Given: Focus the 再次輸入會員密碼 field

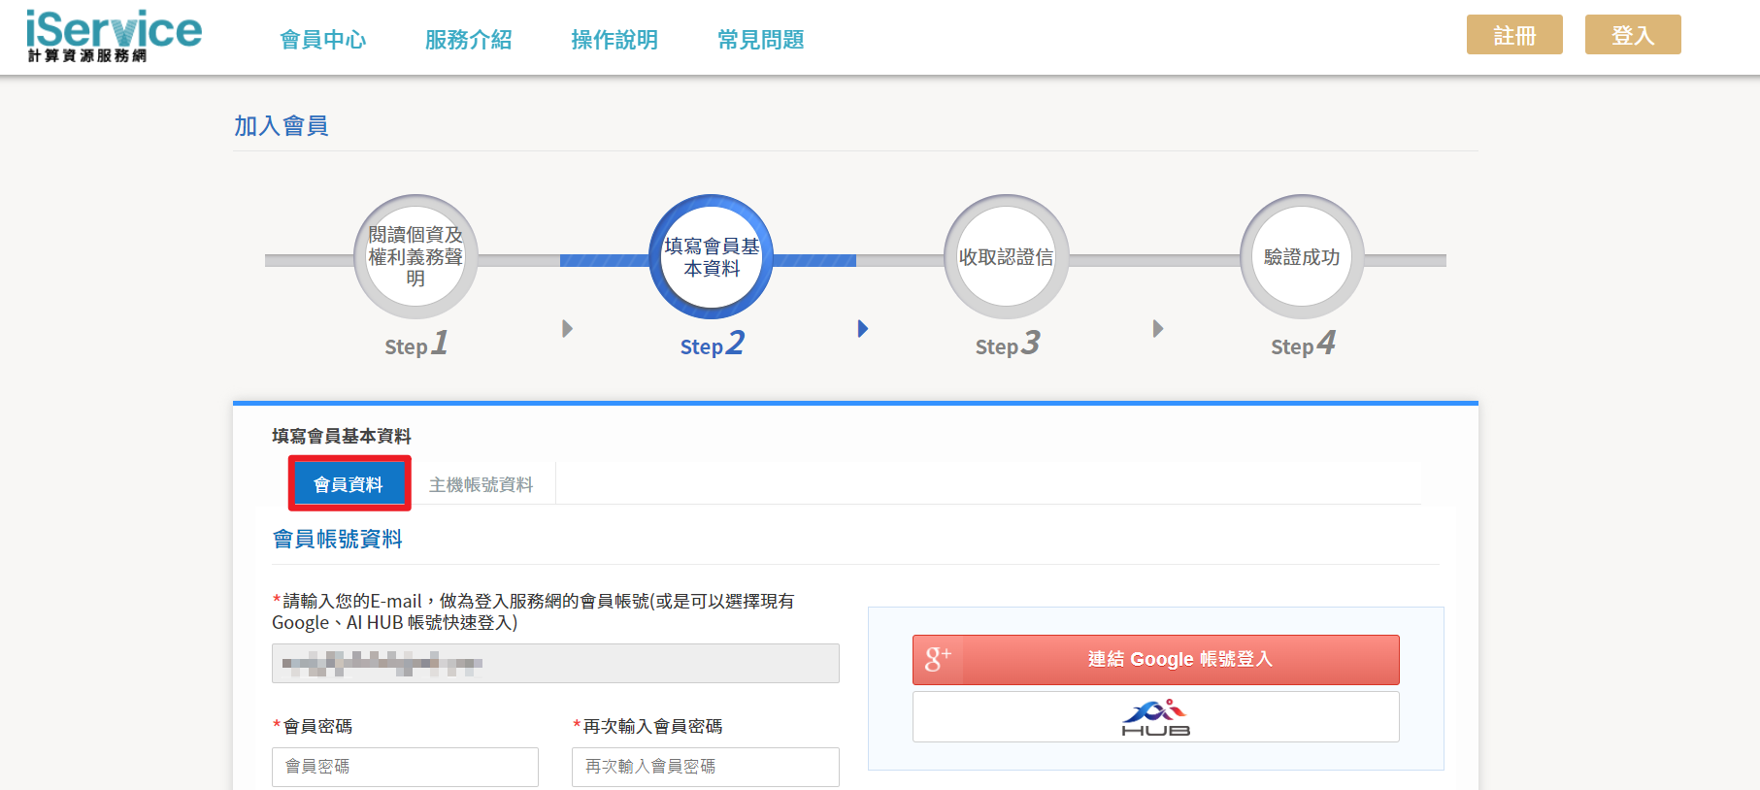Looking at the screenshot, I should coord(705,767).
